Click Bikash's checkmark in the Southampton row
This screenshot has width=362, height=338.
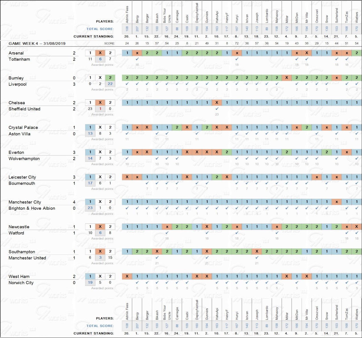(157, 257)
